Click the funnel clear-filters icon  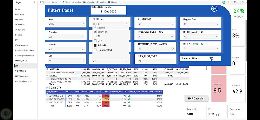pyautogui.click(x=211, y=59)
